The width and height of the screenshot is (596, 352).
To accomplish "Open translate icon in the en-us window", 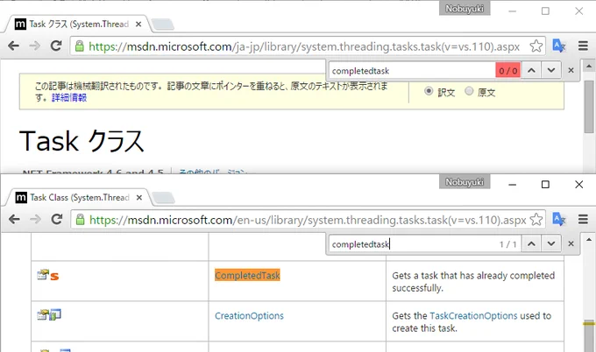I will coord(559,219).
